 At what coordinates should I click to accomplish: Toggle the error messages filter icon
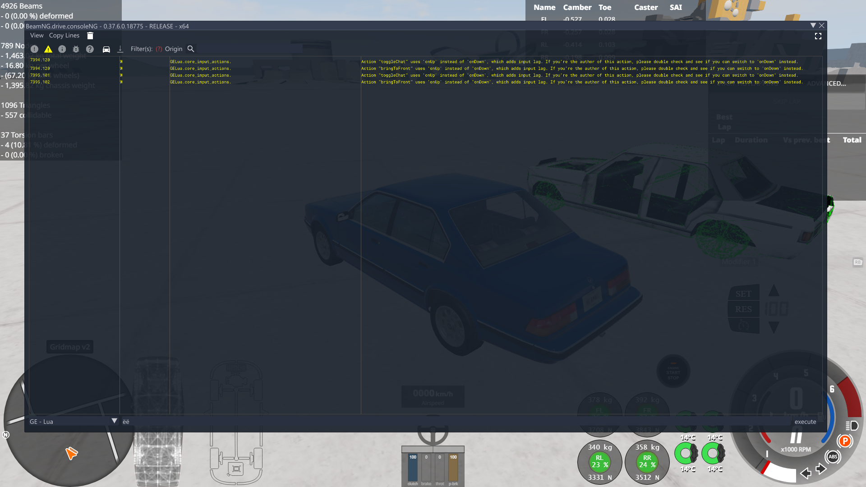[34, 49]
